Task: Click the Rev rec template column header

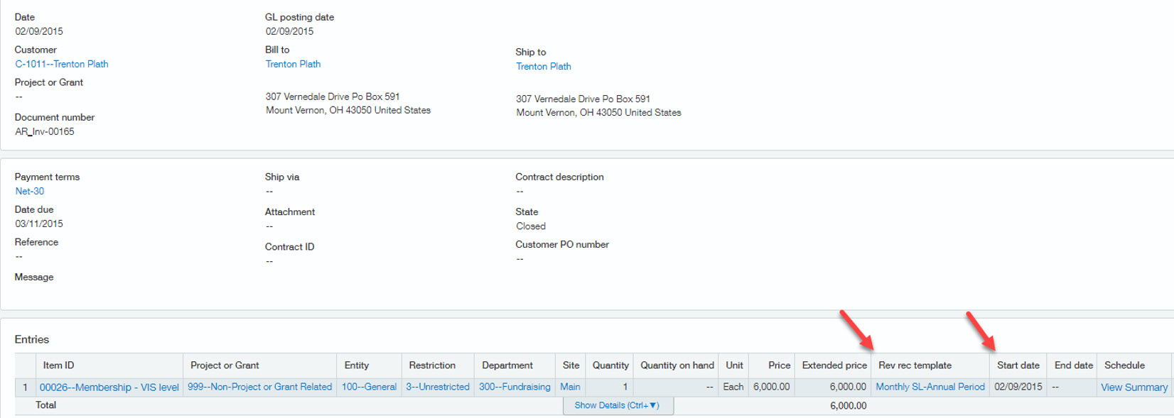Action: (x=915, y=365)
